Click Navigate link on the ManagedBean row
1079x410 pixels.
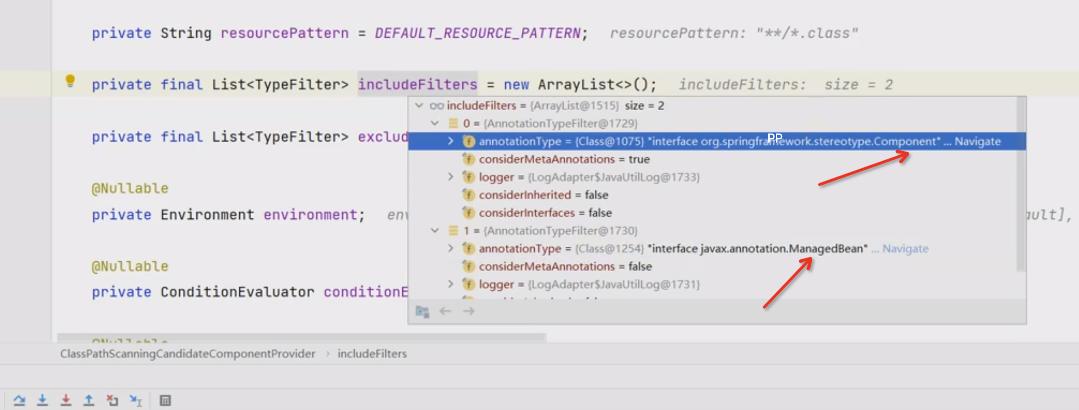click(905, 249)
